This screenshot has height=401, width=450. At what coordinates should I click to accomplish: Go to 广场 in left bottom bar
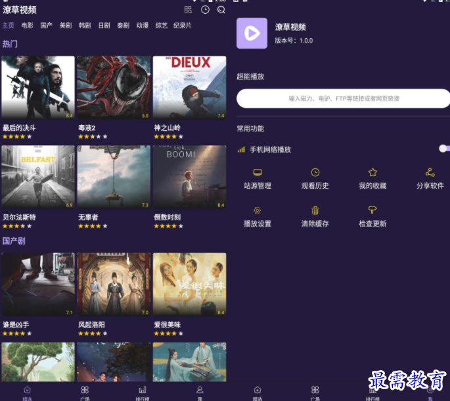click(85, 393)
